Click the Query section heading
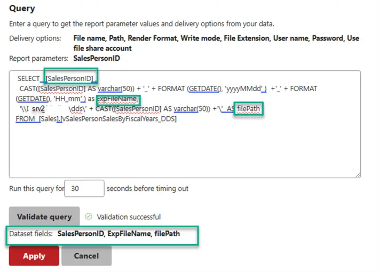This screenshot has height=272, width=380. click(22, 9)
